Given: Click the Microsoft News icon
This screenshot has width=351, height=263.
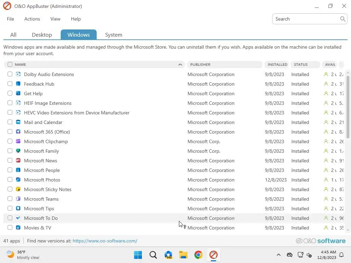Looking at the screenshot, I should [19, 161].
